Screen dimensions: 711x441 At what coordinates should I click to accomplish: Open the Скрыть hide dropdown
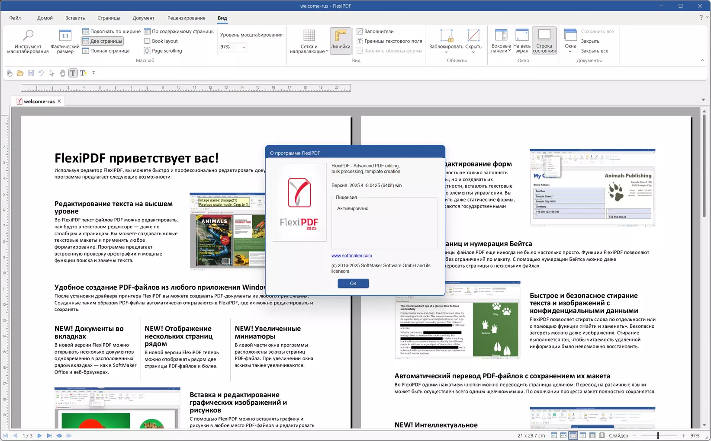tap(473, 42)
